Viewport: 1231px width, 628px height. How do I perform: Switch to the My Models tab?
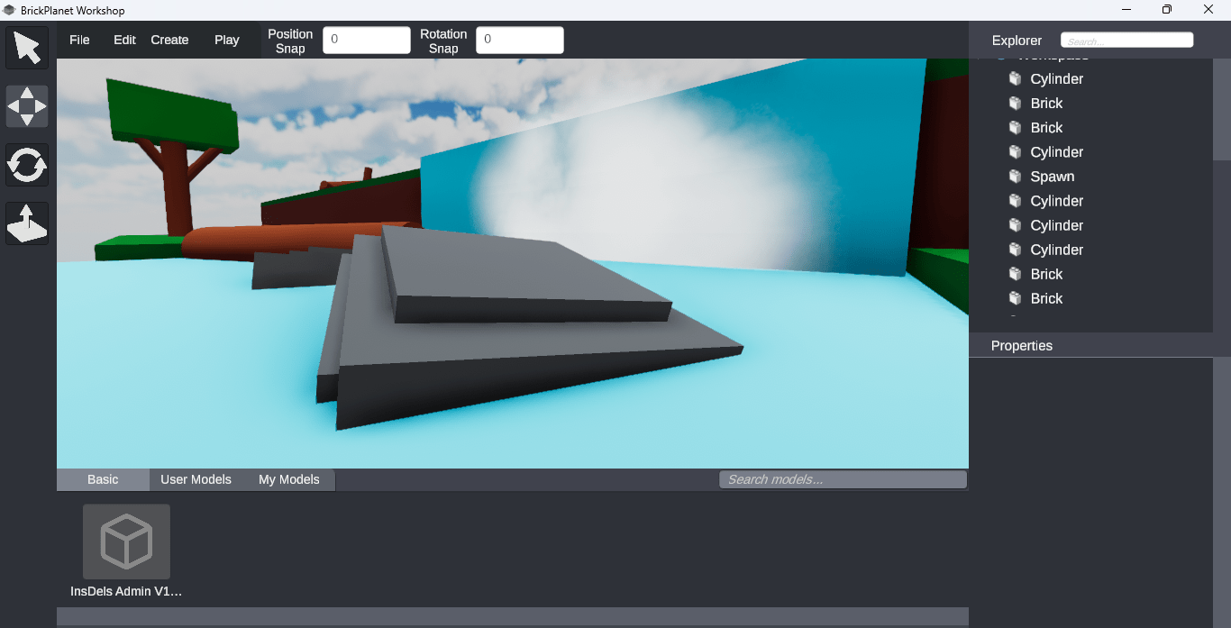point(288,479)
